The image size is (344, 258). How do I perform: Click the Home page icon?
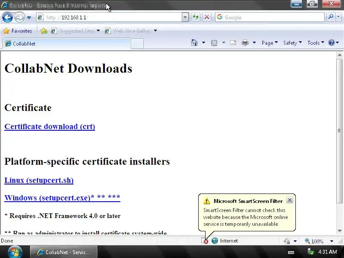194,43
